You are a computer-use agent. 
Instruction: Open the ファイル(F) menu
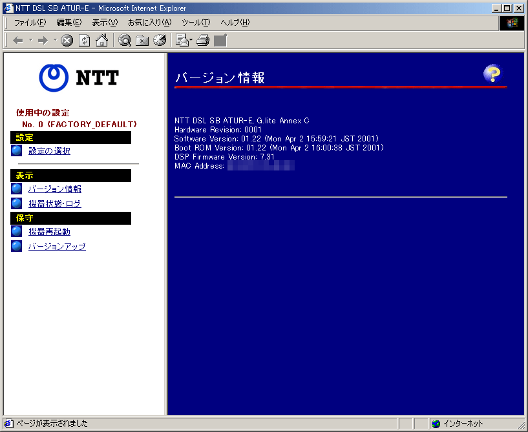(x=30, y=23)
